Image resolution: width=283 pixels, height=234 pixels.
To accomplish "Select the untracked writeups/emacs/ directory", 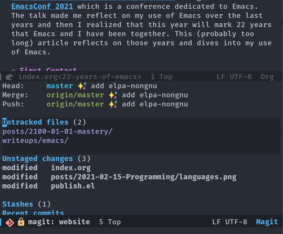I will tap(35, 141).
